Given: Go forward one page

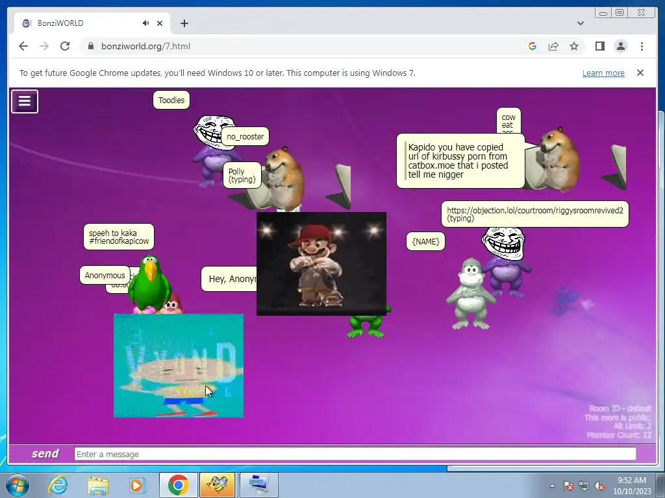Looking at the screenshot, I should (x=44, y=46).
